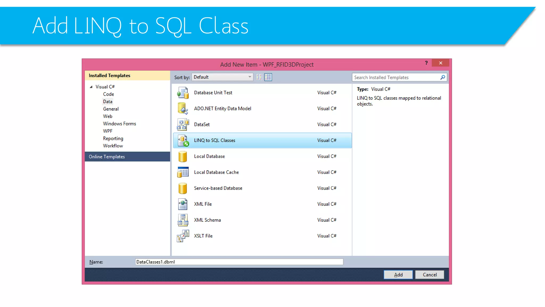545x307 pixels.
Task: Click Visual C# in the XML Schema row
Action: 327,220
